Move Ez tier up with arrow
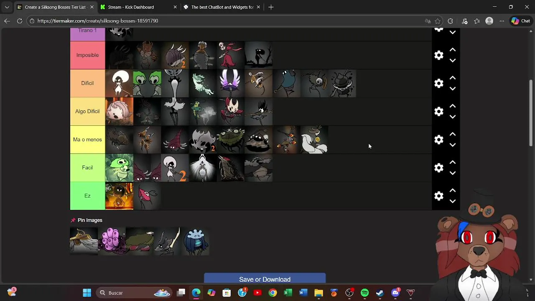The width and height of the screenshot is (535, 301). point(453,191)
